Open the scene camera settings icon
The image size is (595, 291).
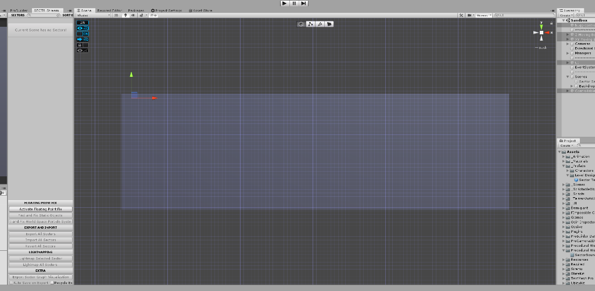pyautogui.click(x=471, y=15)
